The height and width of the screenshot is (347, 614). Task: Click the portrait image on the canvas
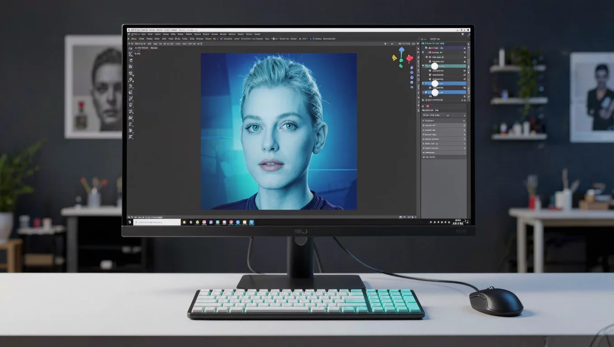[x=279, y=131]
